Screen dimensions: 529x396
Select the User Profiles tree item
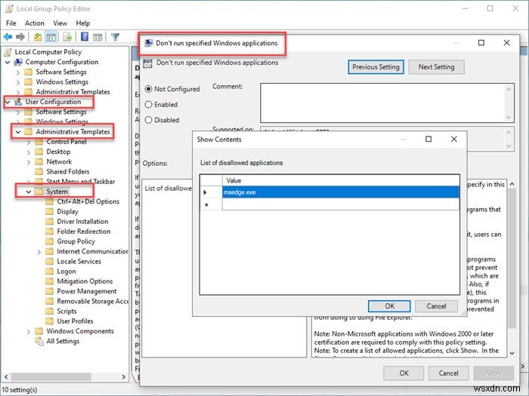point(75,321)
